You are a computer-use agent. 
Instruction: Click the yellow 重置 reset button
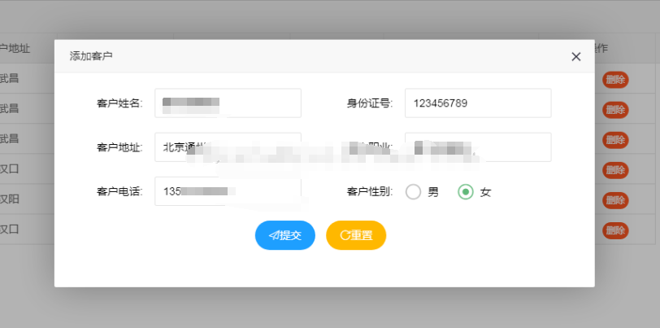[356, 235]
